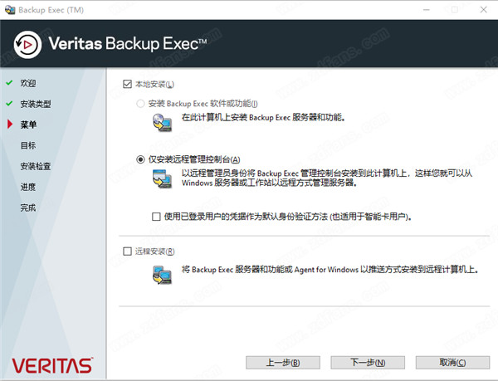Click the 下一步(N) next button
This screenshot has width=498, height=381.
[x=368, y=362]
